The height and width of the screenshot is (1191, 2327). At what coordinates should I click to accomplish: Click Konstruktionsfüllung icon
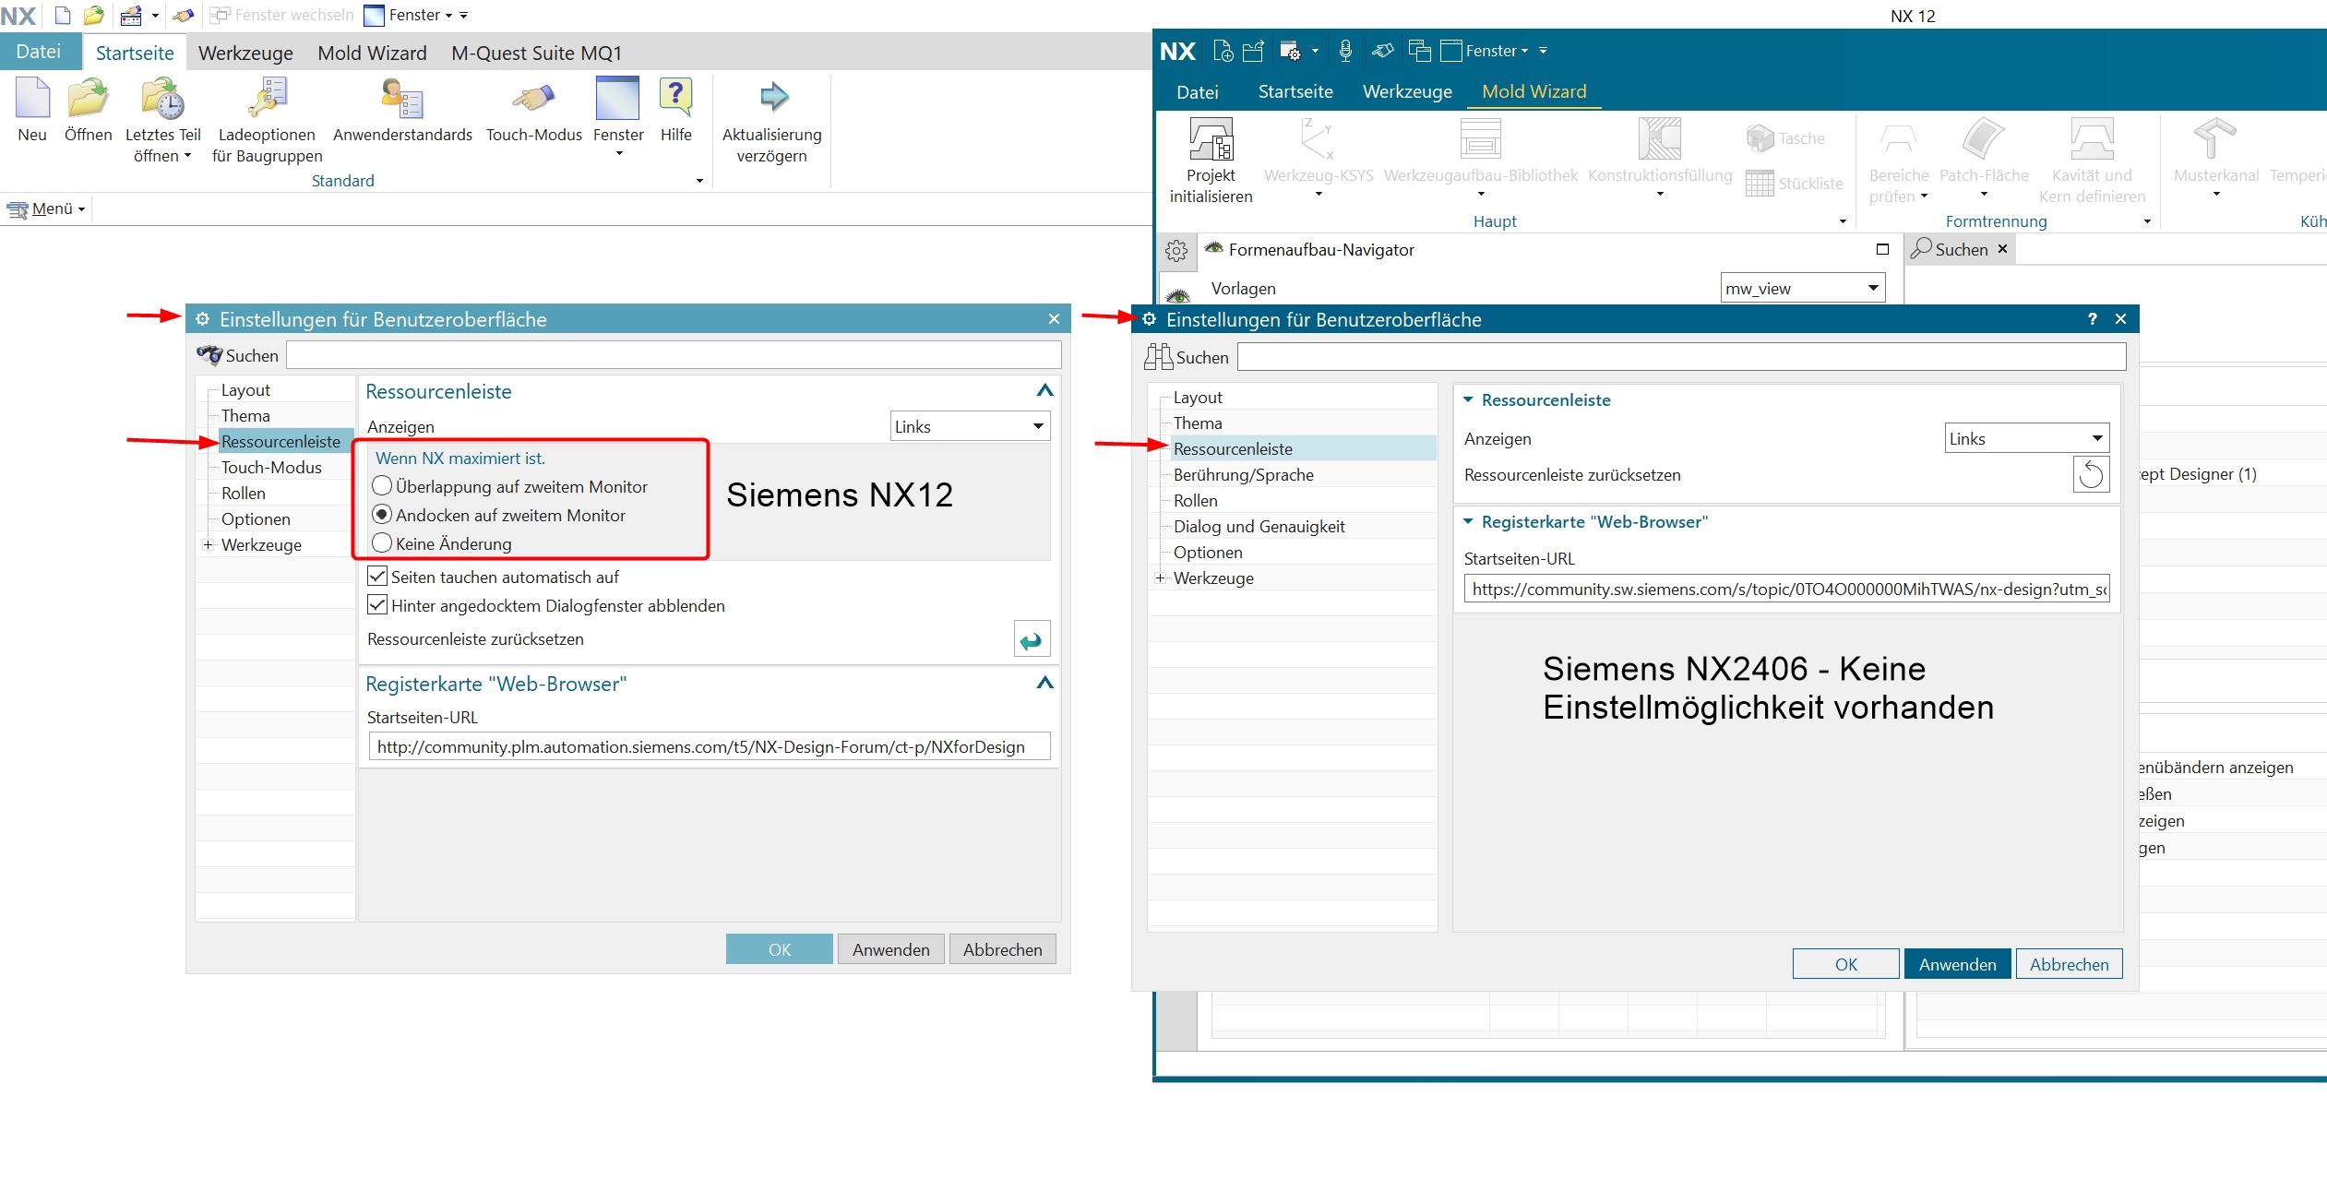[x=1659, y=138]
